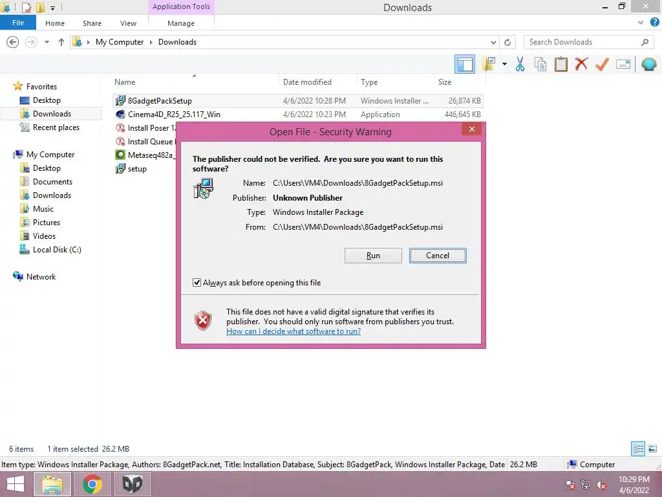Click File Explorer on the taskbar
Viewport: 662px width, 497px height.
pyautogui.click(x=52, y=484)
